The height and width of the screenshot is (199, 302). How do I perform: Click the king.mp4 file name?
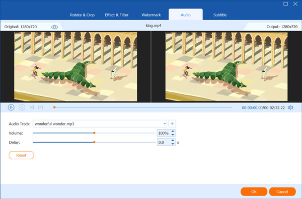(x=154, y=26)
